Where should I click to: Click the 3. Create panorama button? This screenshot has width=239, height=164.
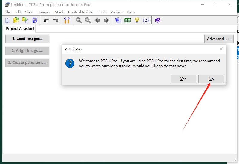point(27,63)
